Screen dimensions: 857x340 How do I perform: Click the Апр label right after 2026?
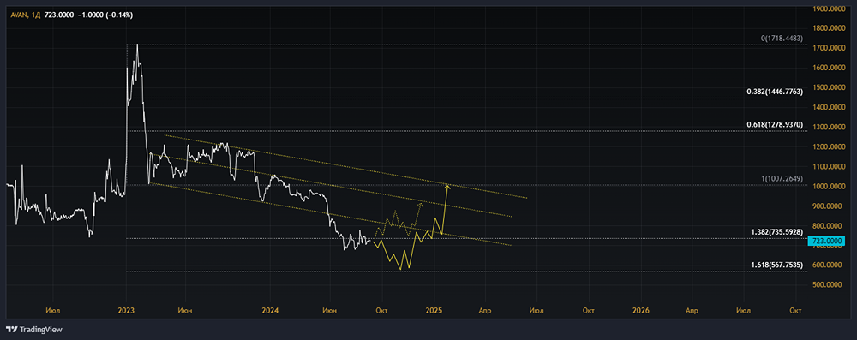point(692,311)
